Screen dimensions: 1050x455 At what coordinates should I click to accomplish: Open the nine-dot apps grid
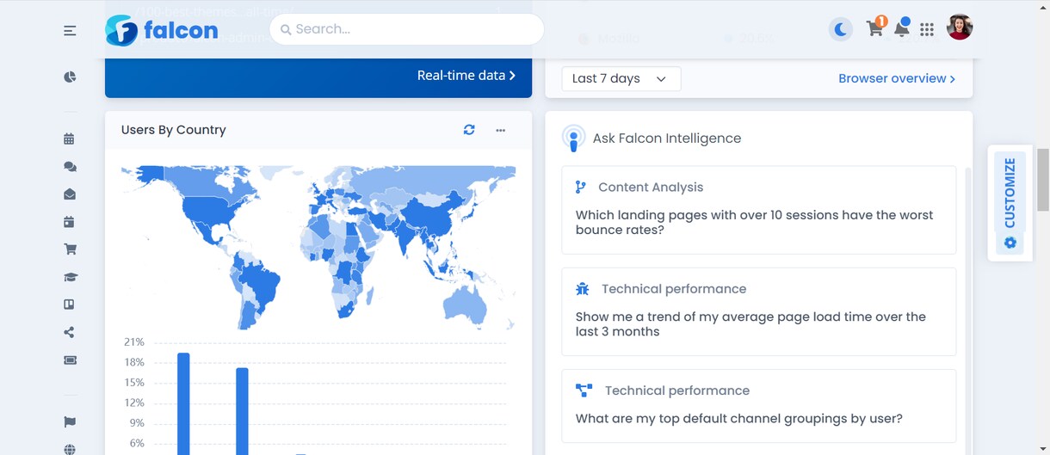[x=927, y=29]
